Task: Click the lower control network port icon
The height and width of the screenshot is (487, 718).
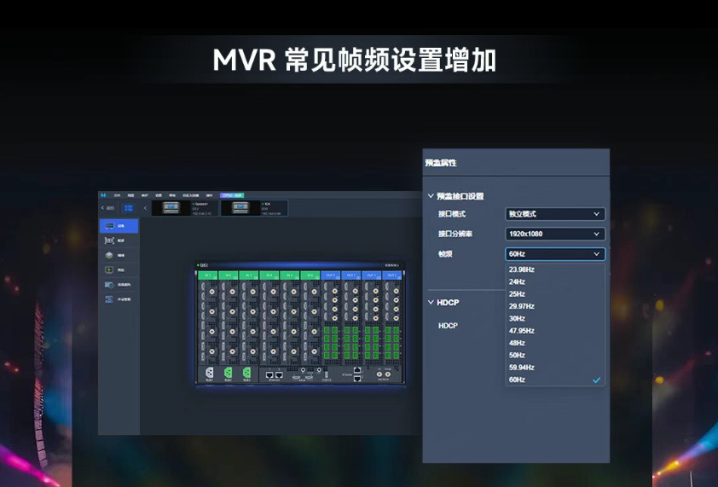Action: coord(357,378)
